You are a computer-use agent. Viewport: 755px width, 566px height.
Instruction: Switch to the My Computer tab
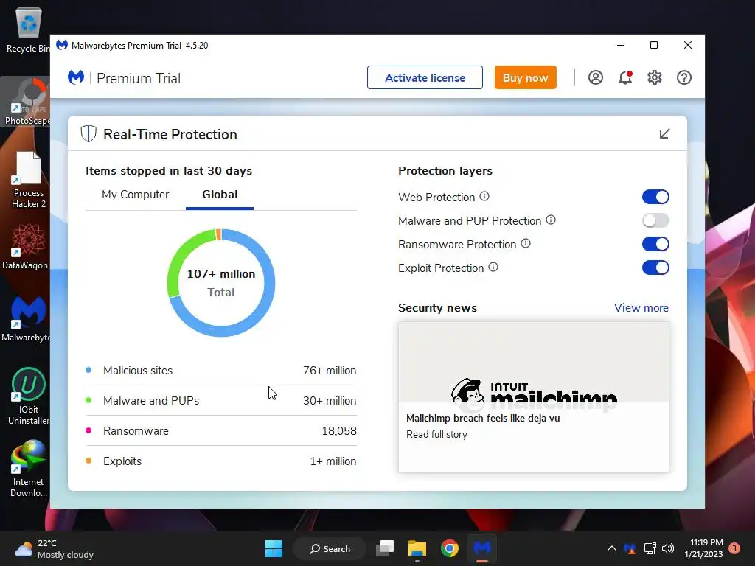coord(136,195)
